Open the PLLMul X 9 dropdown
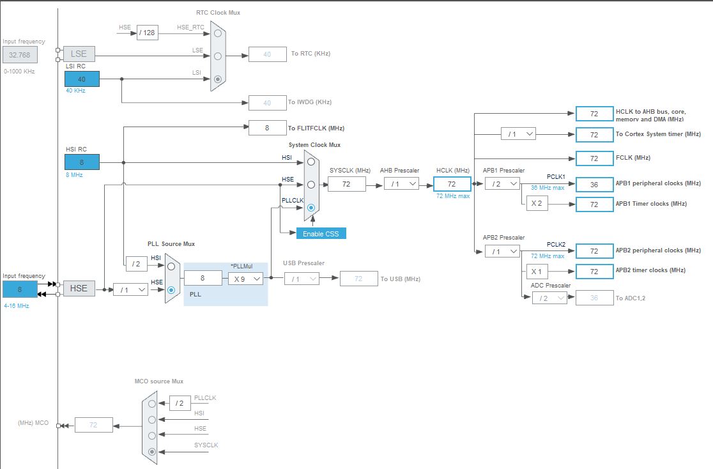 245,279
